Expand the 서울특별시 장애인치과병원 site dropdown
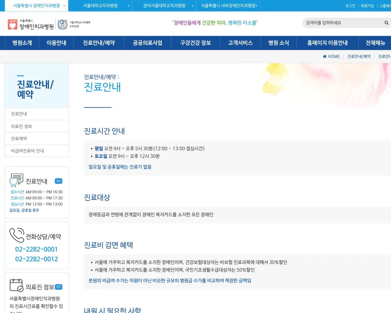 pyautogui.click(x=36, y=6)
